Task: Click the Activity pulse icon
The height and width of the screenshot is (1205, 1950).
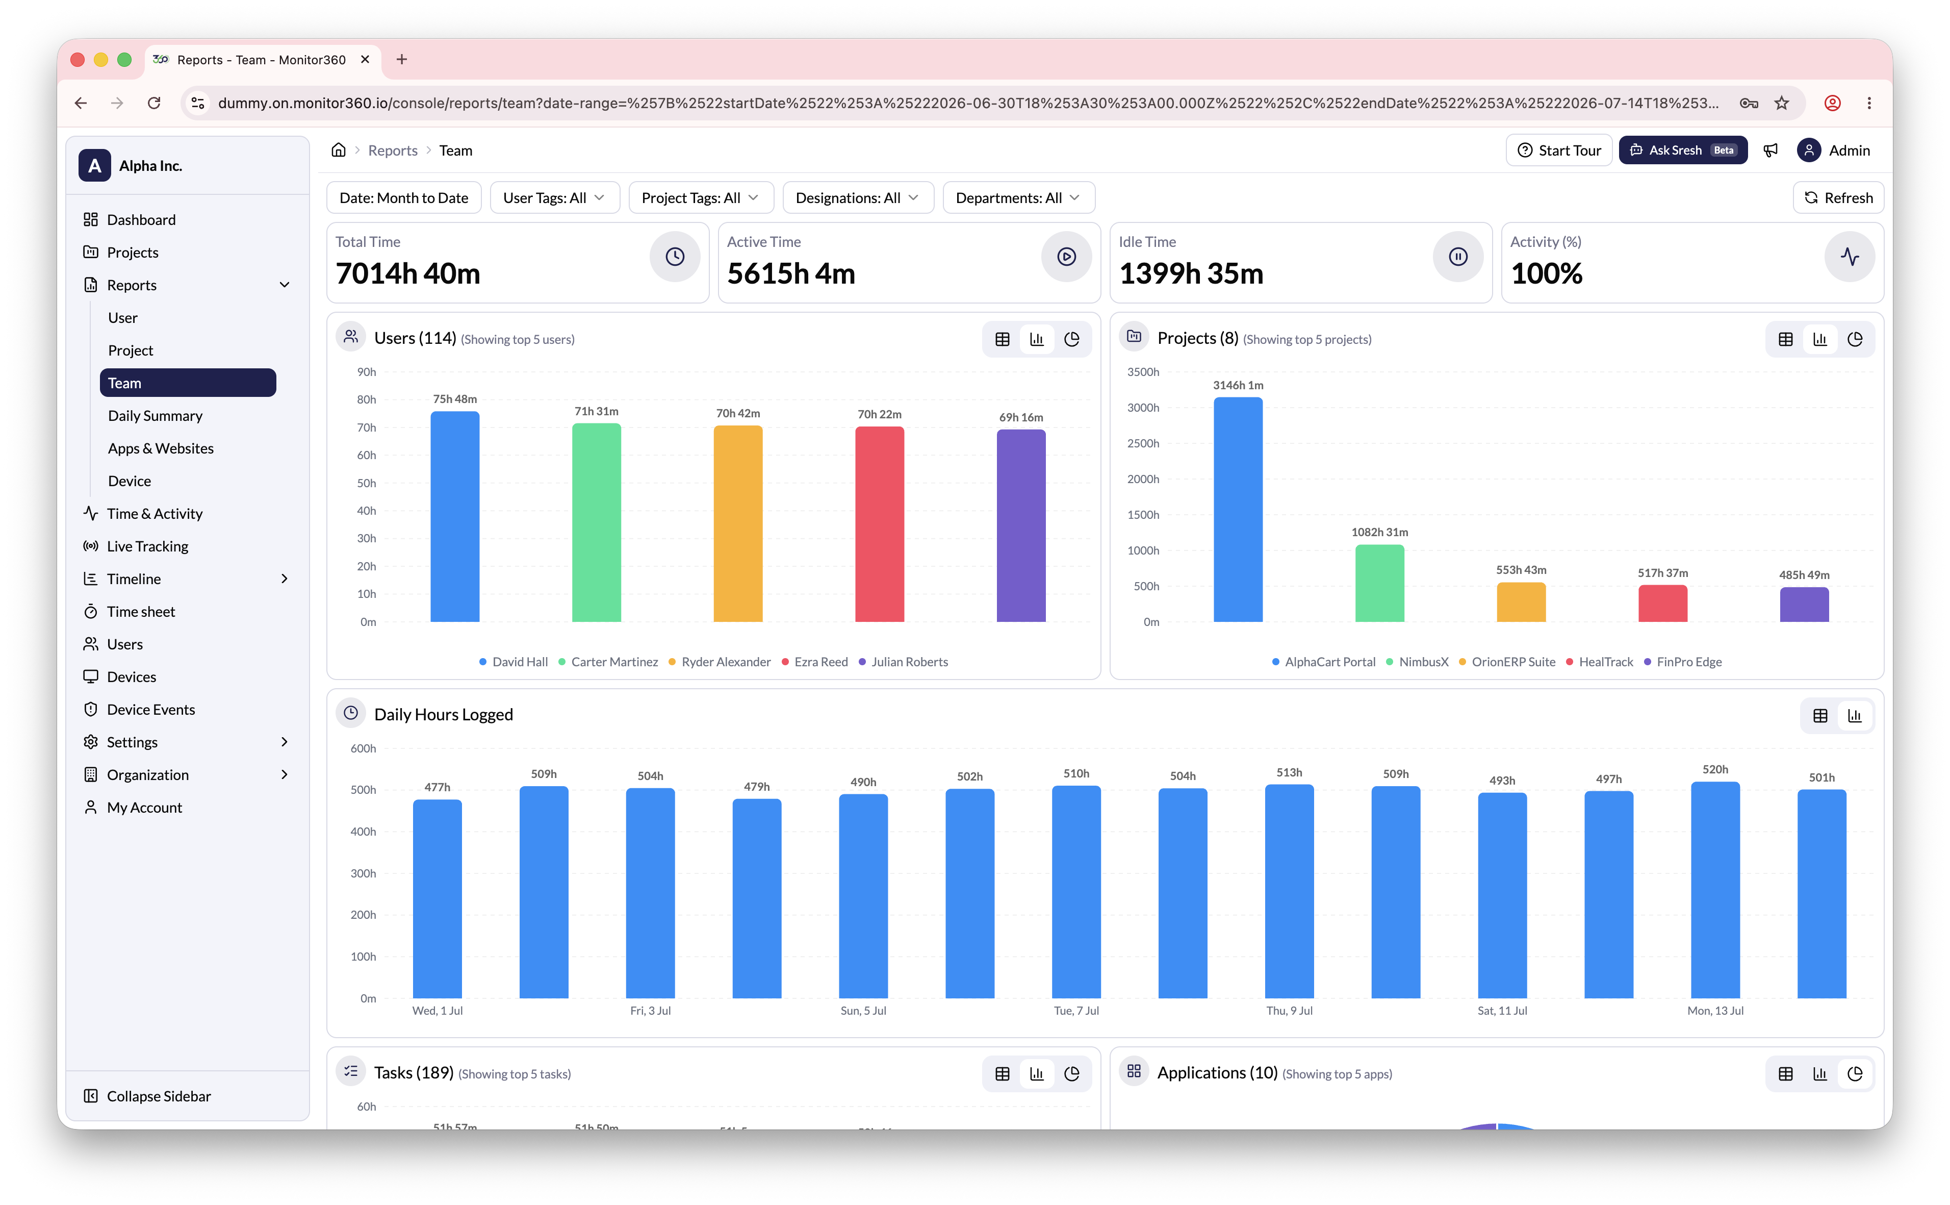Action: [1850, 257]
